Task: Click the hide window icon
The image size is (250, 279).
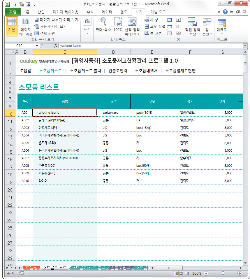Action: tap(170, 27)
